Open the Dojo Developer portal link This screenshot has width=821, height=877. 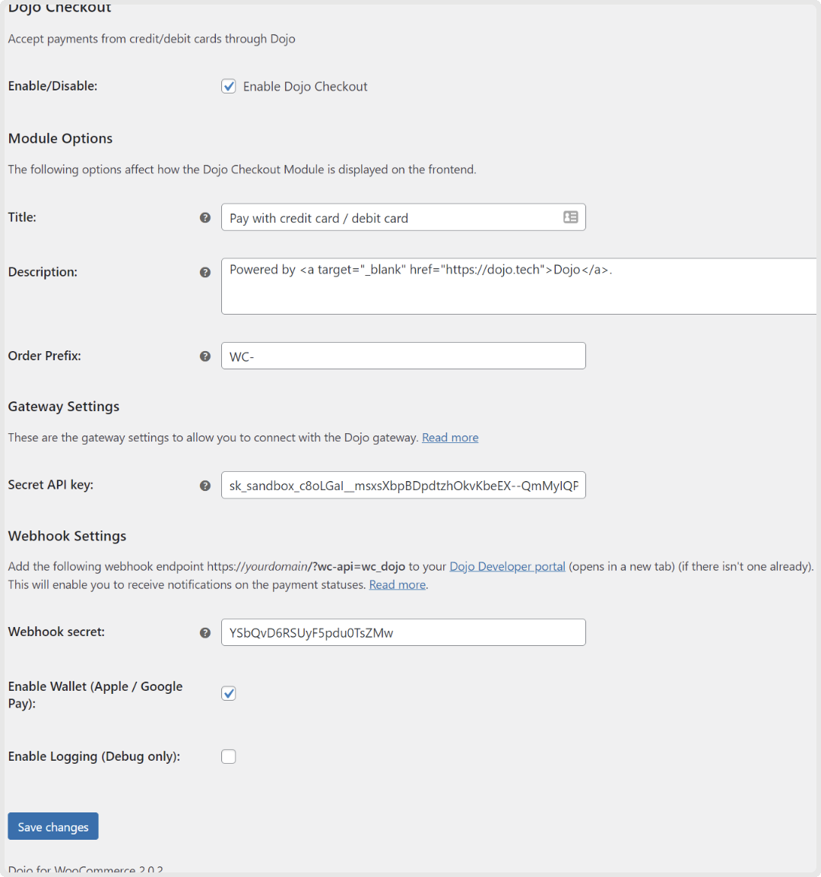coord(507,566)
